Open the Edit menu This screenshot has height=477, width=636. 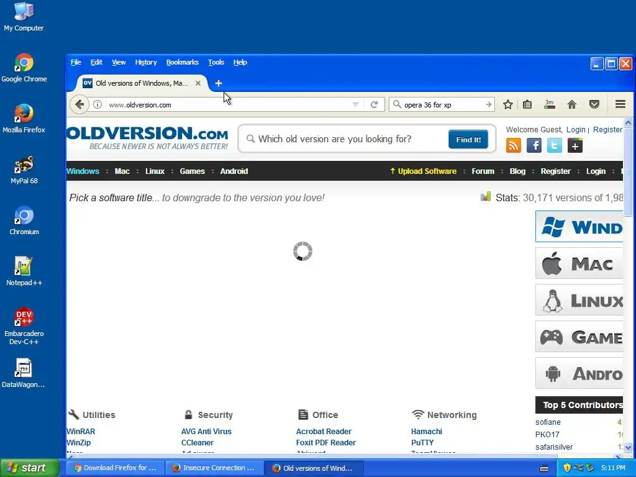[96, 62]
